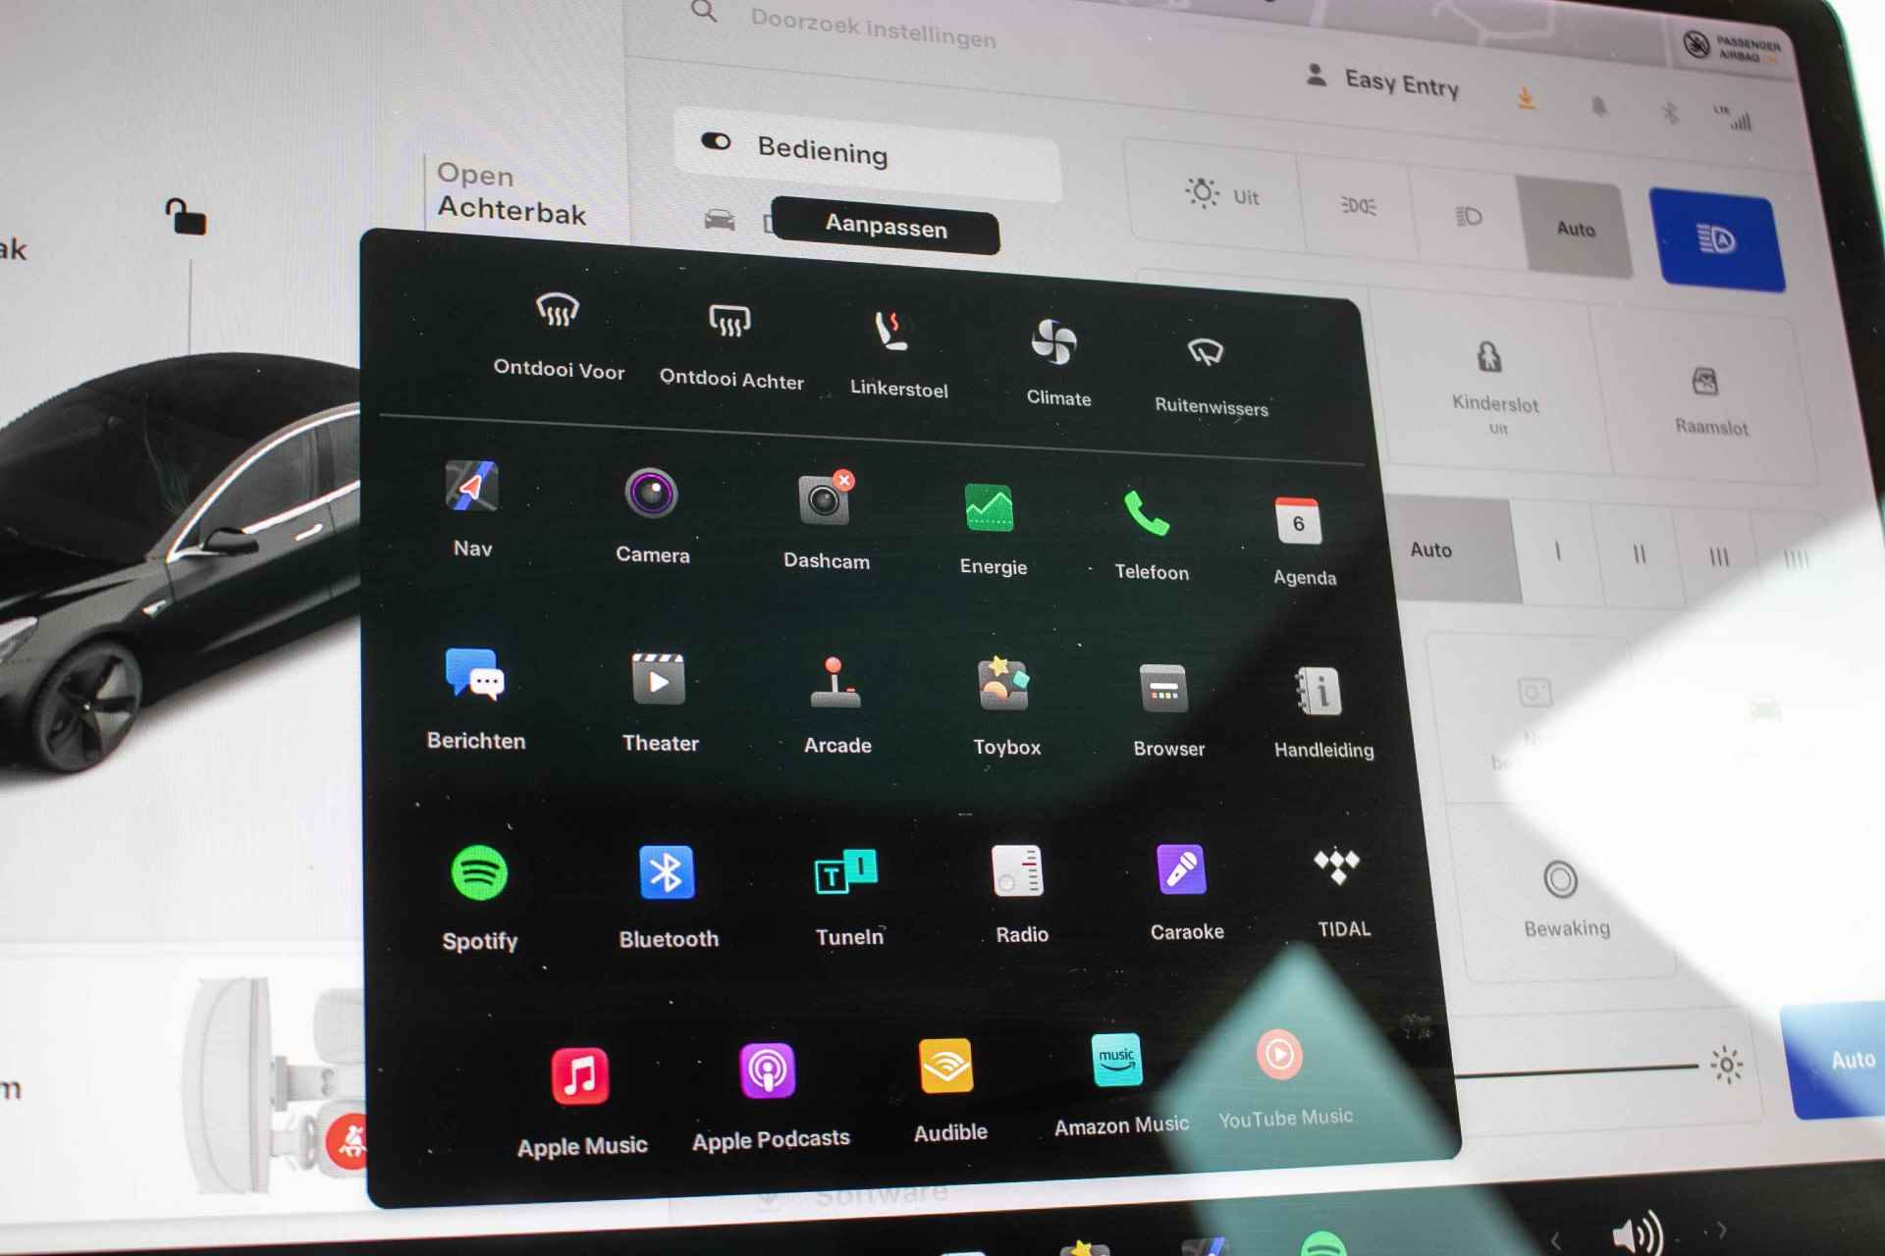Viewport: 1885px width, 1256px height.
Task: Click Aanpassen to customize
Action: click(883, 230)
